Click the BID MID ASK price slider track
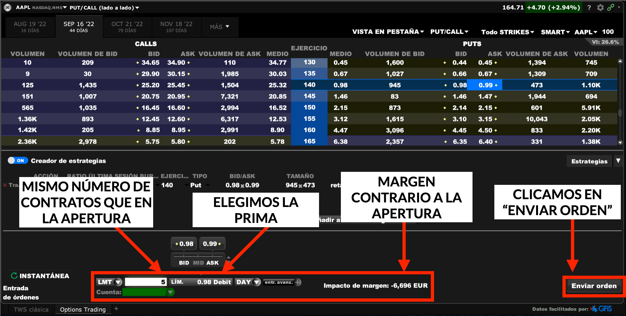626x316 pixels. 198,256
